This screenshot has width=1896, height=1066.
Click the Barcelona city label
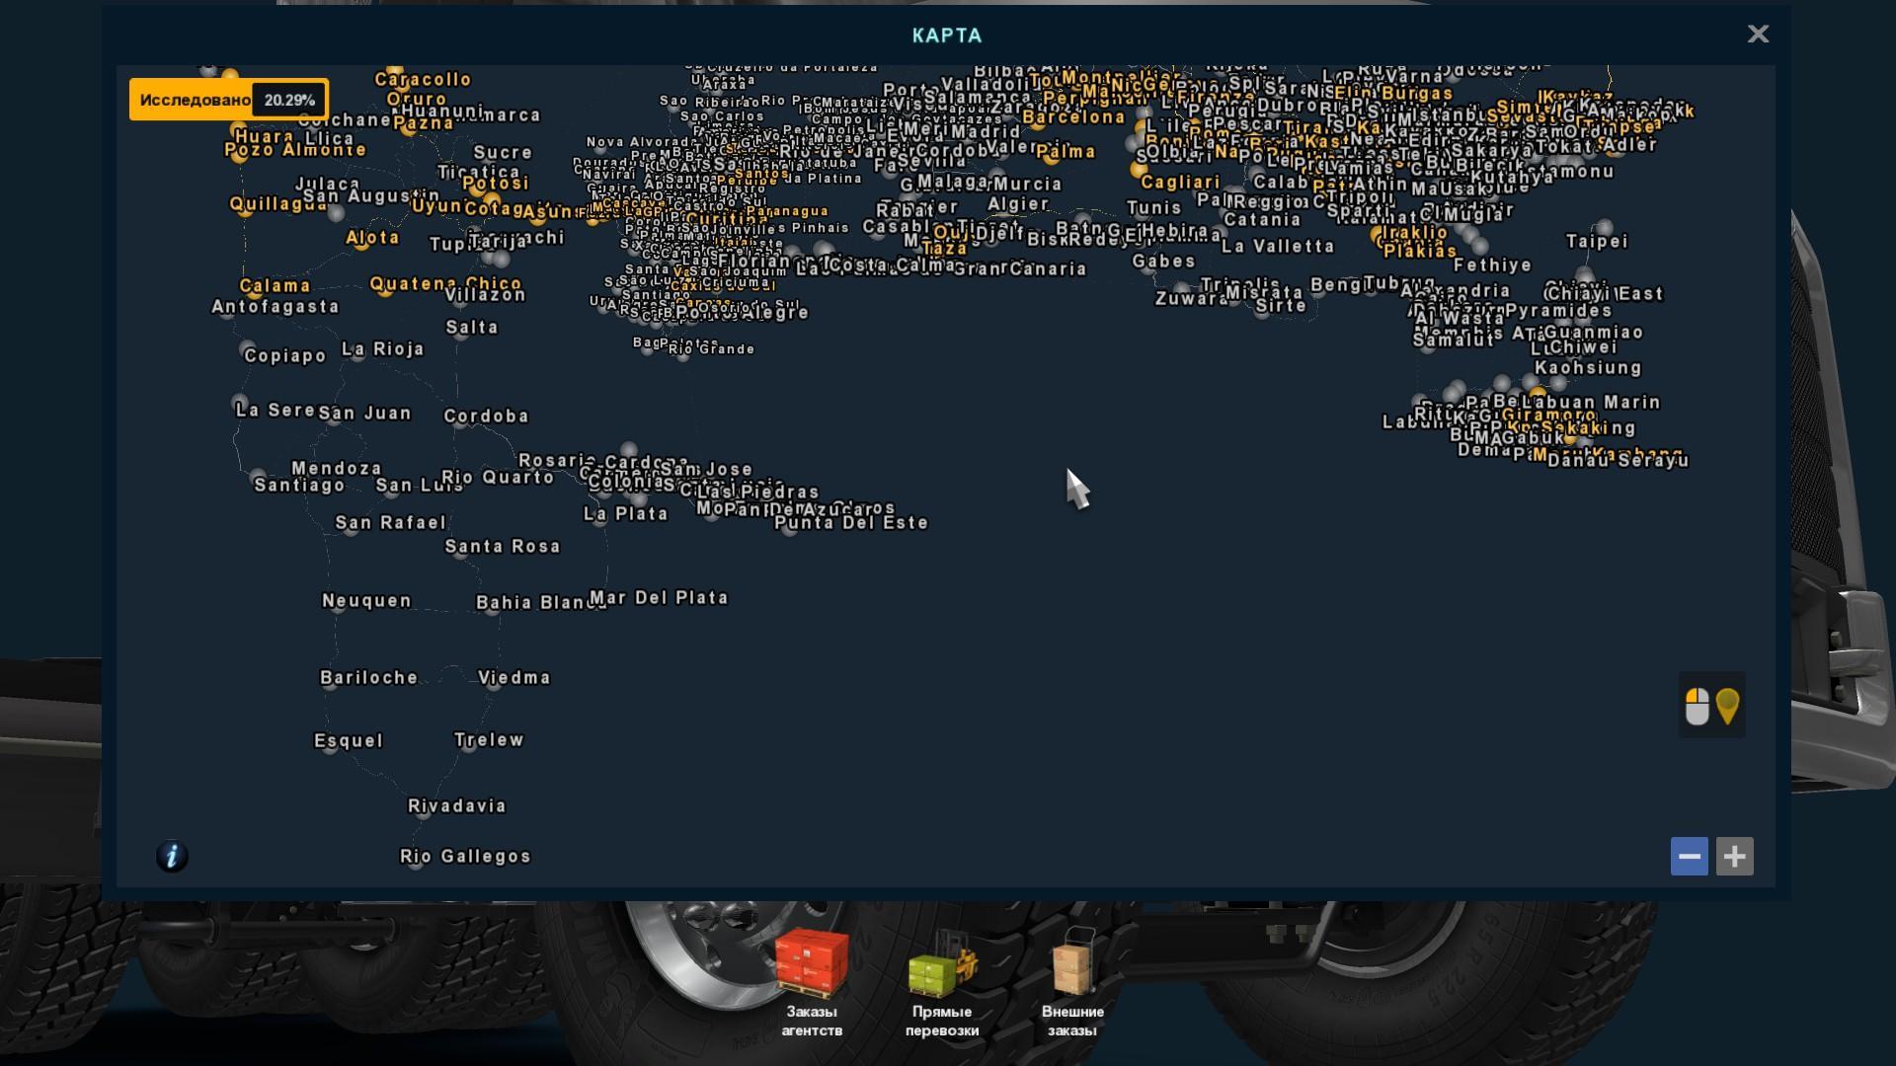pyautogui.click(x=1073, y=117)
